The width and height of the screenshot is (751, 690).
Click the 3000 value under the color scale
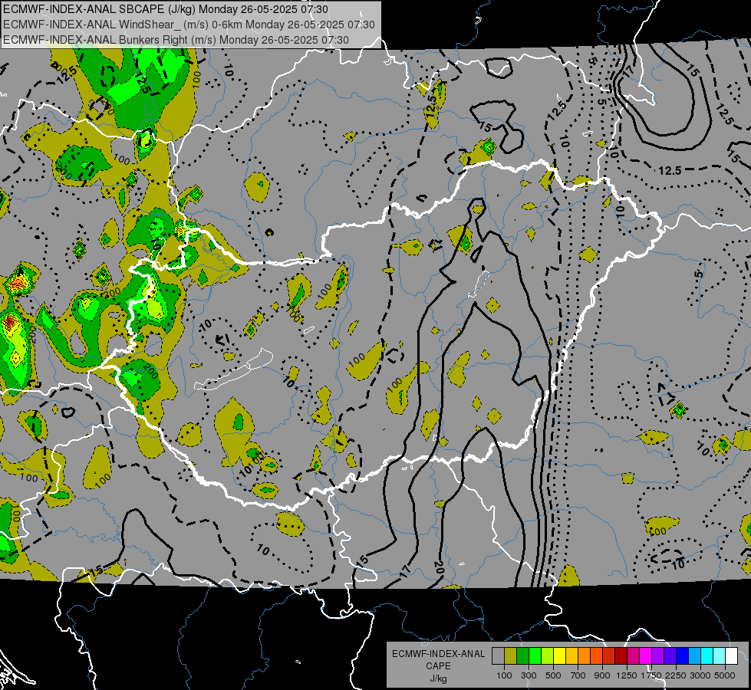(700, 675)
